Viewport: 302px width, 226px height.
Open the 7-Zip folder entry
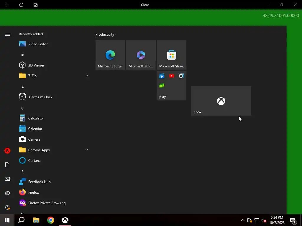tap(53, 76)
